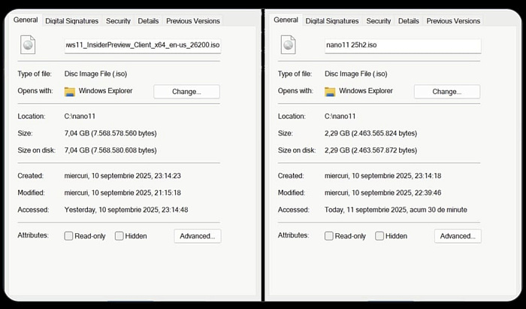Viewport: 526px width, 309px height.
Task: Click Location C:\nano11 in right window
Action: click(x=340, y=117)
